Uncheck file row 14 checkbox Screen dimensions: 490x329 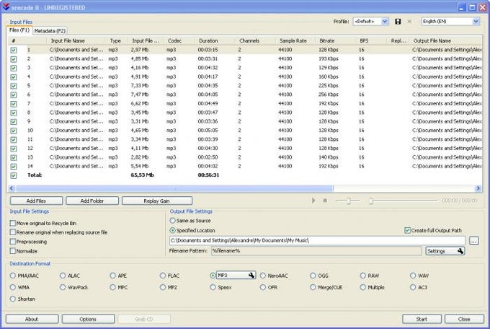14,167
